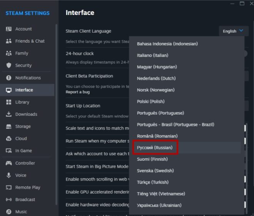Click the language list scrollbar
Screen dimensions: 254x216
247,168
